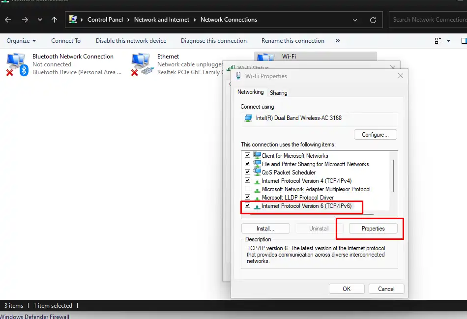Open address bar history dropdown
The height and width of the screenshot is (319, 467).
click(355, 20)
